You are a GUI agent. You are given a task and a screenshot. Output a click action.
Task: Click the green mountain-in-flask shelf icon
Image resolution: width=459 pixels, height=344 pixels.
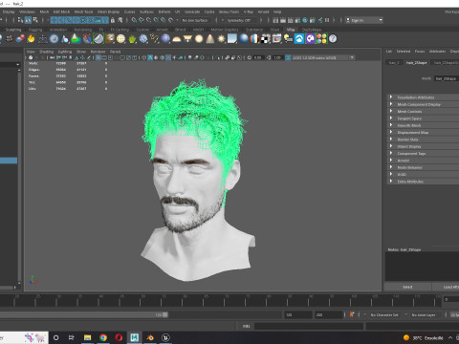click(x=76, y=39)
